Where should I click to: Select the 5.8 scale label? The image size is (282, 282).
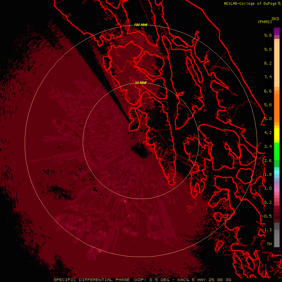pyautogui.click(x=268, y=105)
